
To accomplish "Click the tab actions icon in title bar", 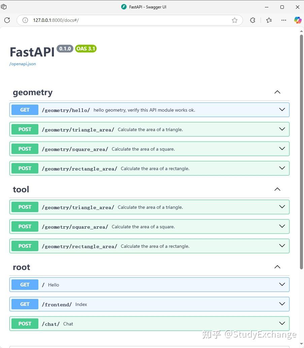I will 4,7.
